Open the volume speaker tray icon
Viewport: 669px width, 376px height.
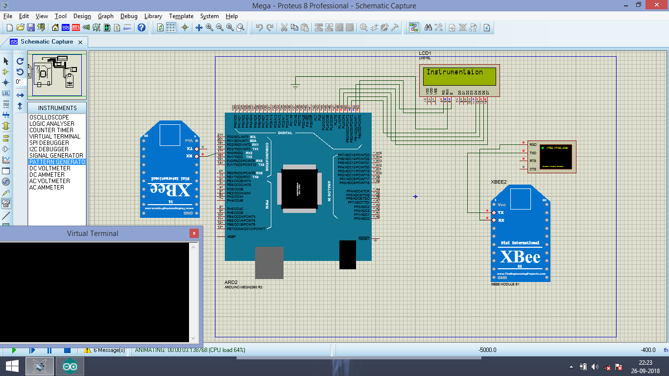pos(595,367)
